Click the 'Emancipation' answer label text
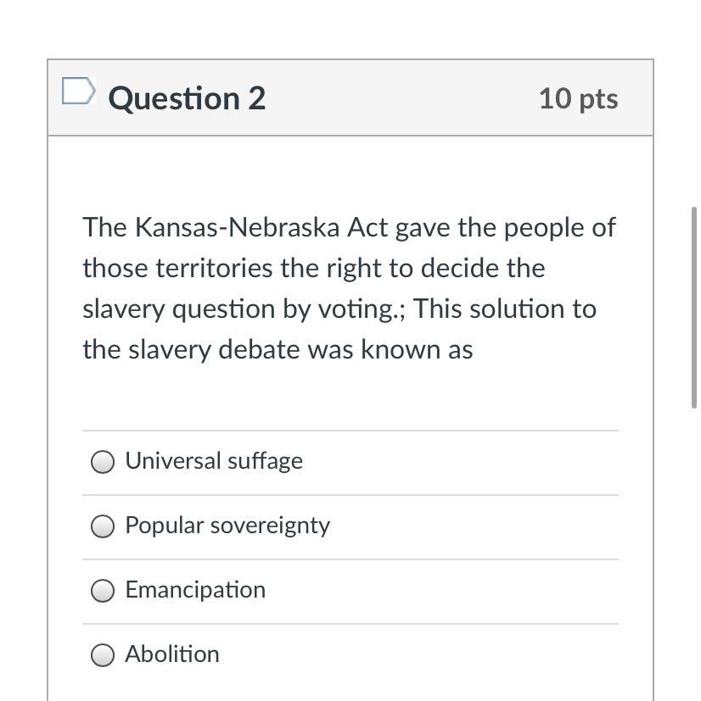The image size is (701, 701). tap(194, 590)
